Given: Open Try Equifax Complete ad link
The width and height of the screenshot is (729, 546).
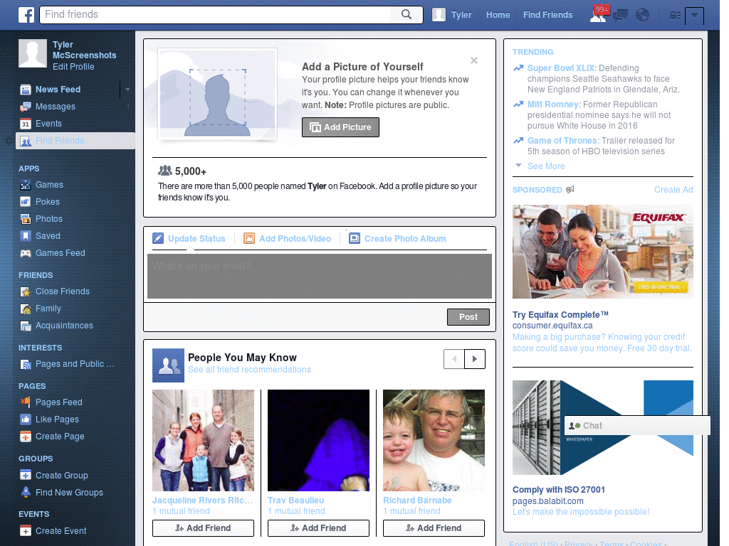Looking at the screenshot, I should [x=560, y=315].
